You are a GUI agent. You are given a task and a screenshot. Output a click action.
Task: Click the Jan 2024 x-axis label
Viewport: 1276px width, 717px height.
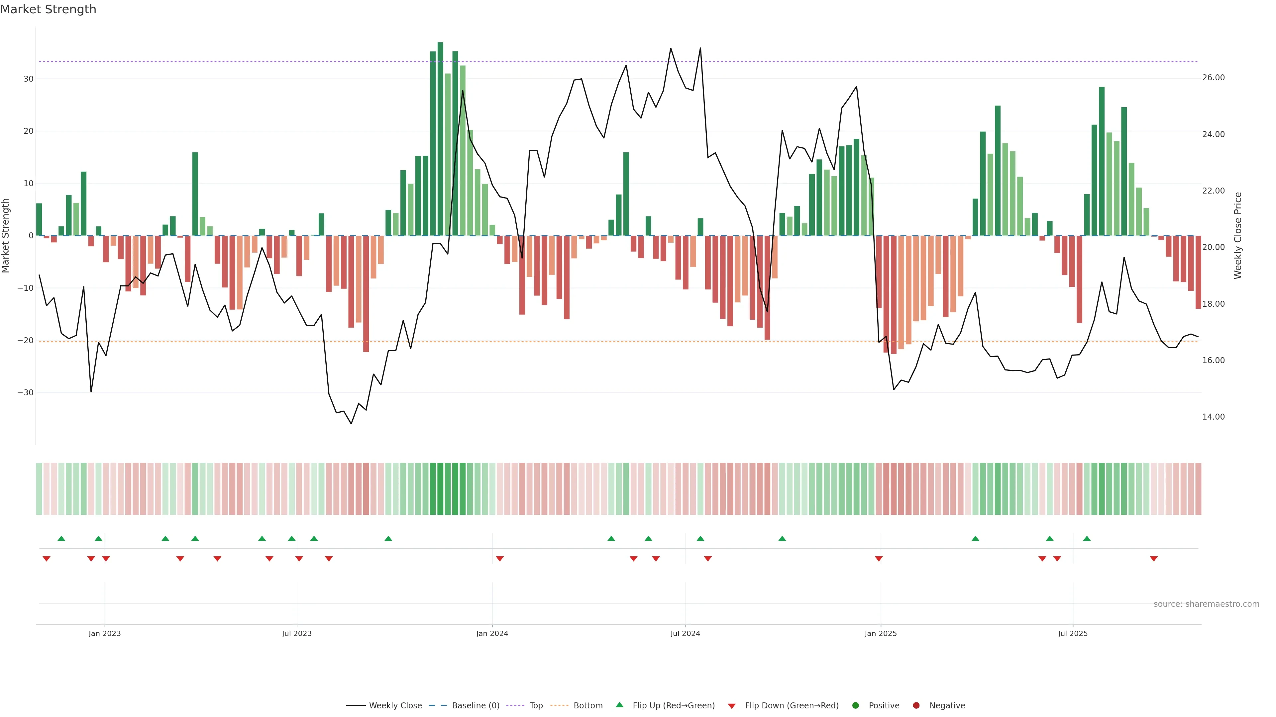coord(492,633)
